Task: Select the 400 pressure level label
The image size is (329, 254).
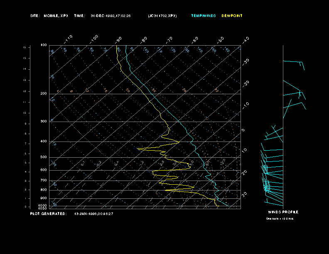Action: tap(43, 142)
